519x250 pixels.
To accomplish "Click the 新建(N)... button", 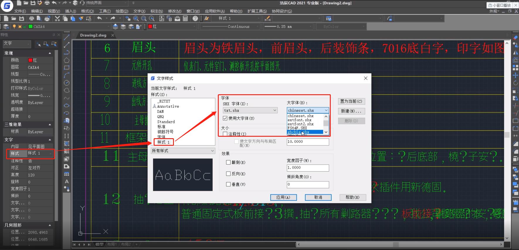I will tap(351, 111).
